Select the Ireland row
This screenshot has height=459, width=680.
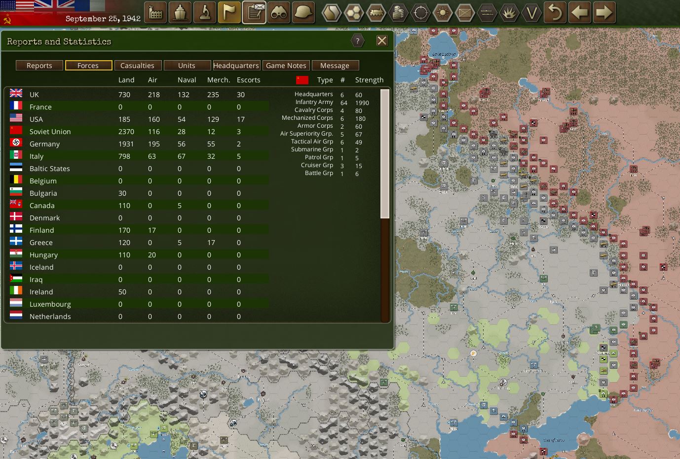point(139,292)
